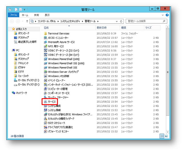Expand the arrow after コントロール パネル in breadcrumb
Image resolution: width=183 pixels, height=152 pixels.
coord(58,21)
